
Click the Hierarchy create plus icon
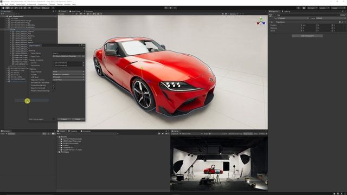2,14
